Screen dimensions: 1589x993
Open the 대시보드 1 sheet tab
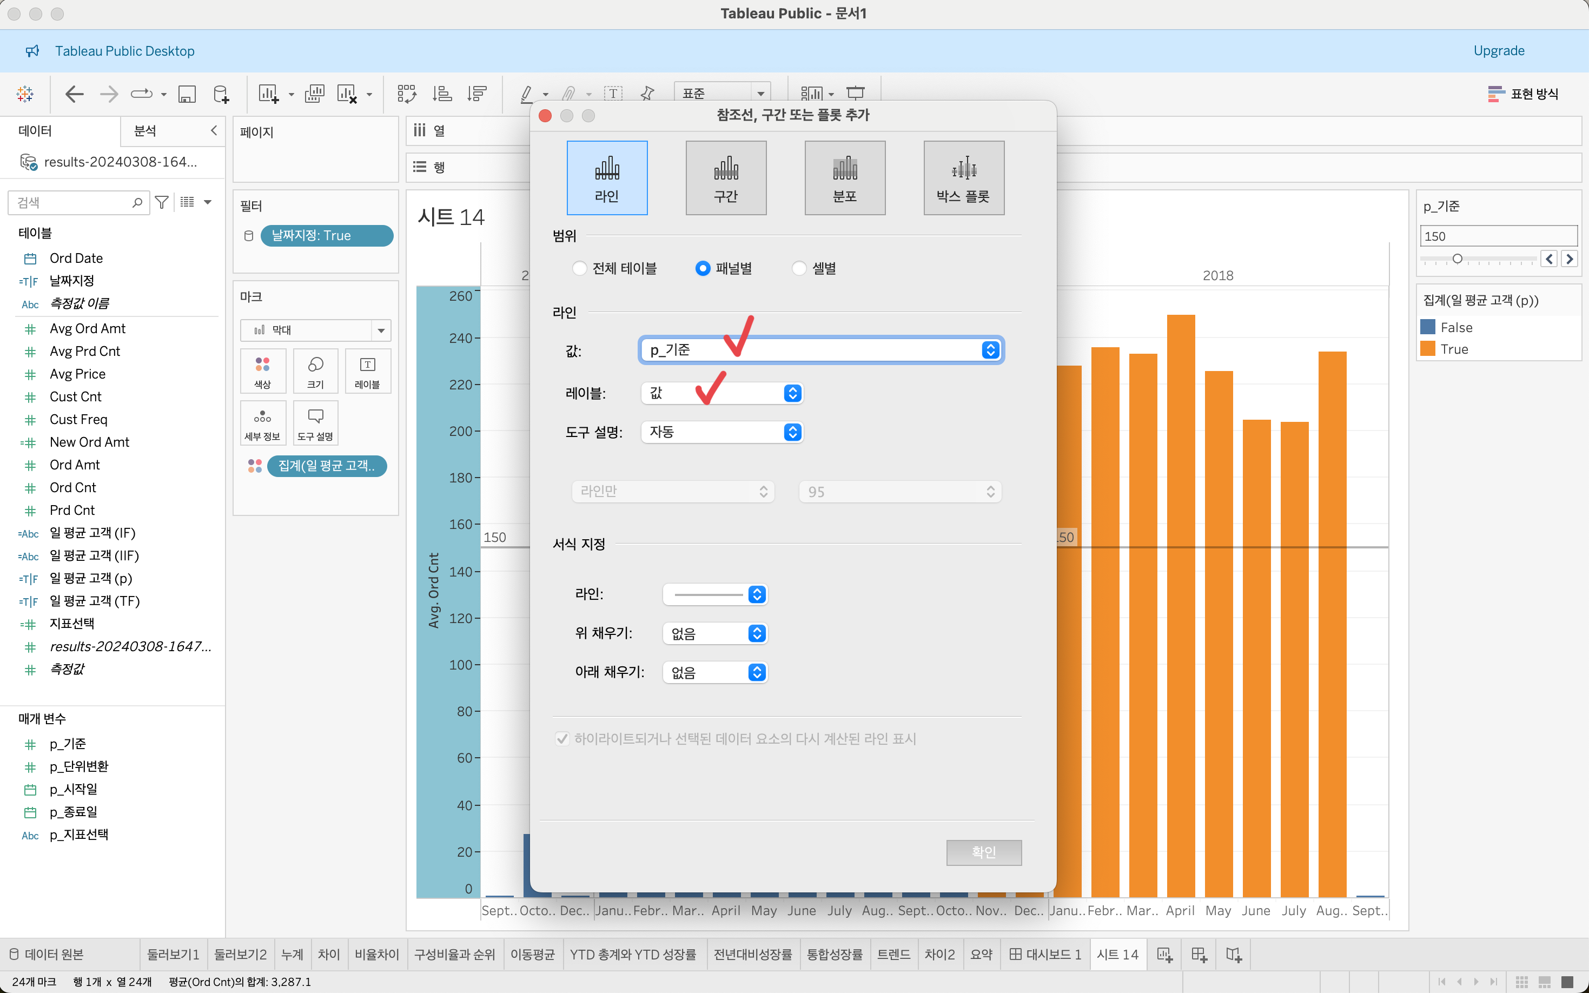pyautogui.click(x=1045, y=954)
